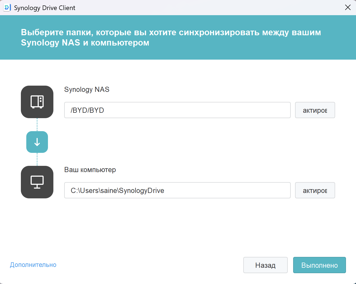Click the computer monitor icon
Screen dimensions: 356x284
pyautogui.click(x=37, y=182)
